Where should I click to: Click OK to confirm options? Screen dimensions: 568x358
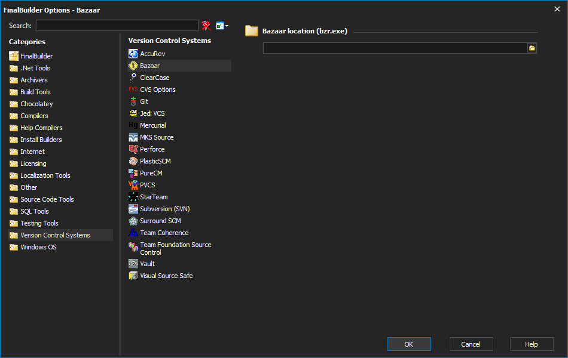(409, 344)
